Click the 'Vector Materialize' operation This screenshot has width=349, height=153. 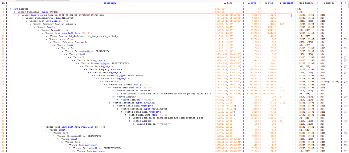coord(61,39)
